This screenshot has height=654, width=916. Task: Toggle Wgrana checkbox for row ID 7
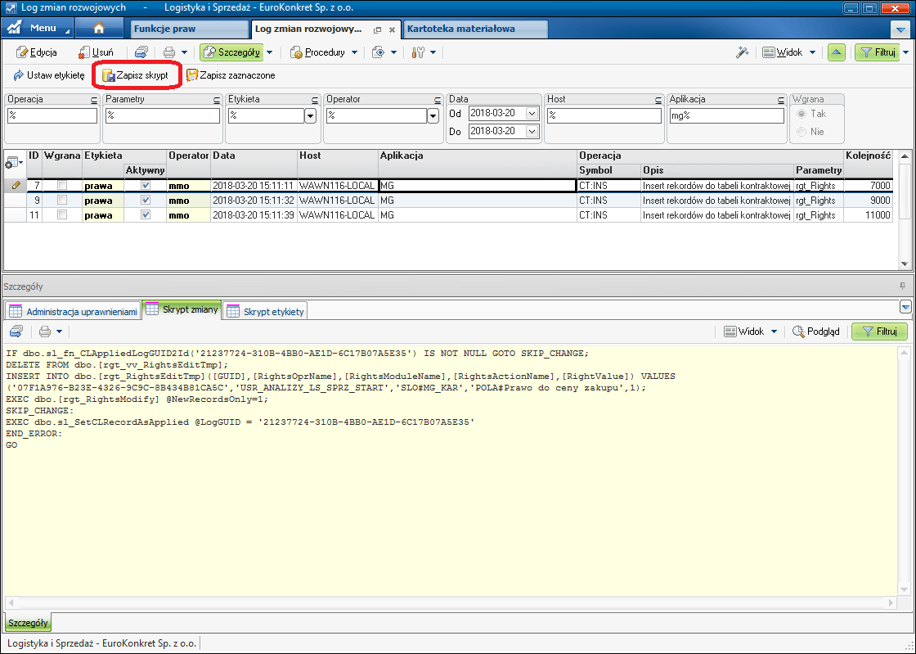(x=62, y=185)
